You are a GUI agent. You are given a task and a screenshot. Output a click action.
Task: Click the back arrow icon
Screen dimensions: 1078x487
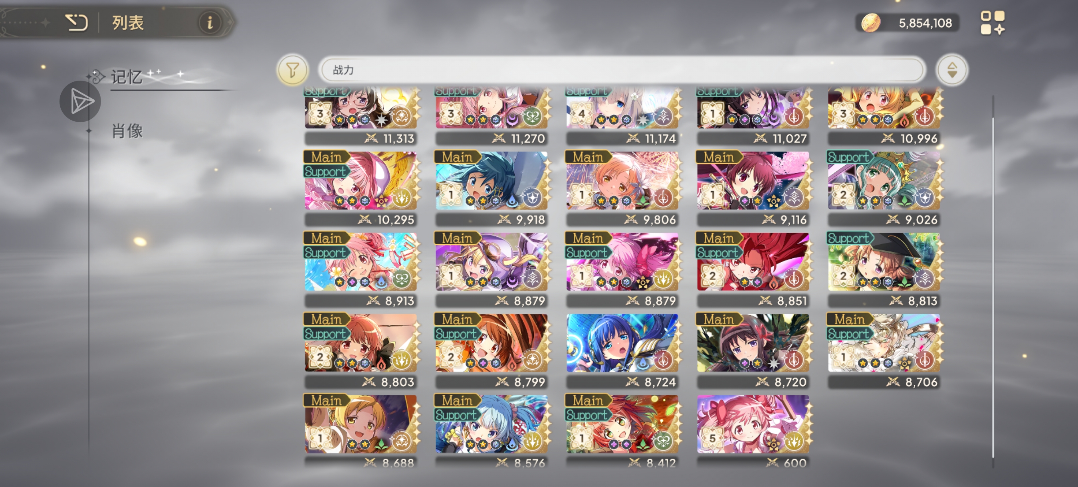pyautogui.click(x=77, y=23)
